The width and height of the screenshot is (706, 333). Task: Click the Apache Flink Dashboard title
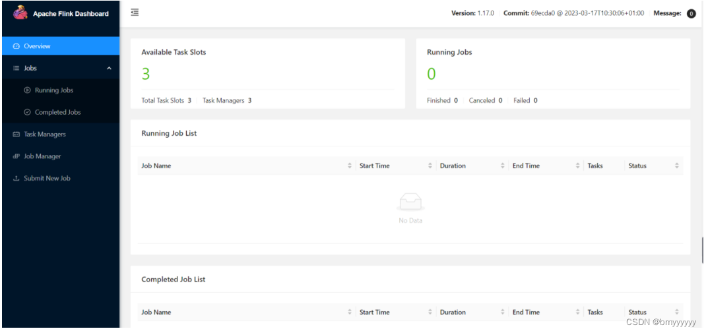pos(71,13)
